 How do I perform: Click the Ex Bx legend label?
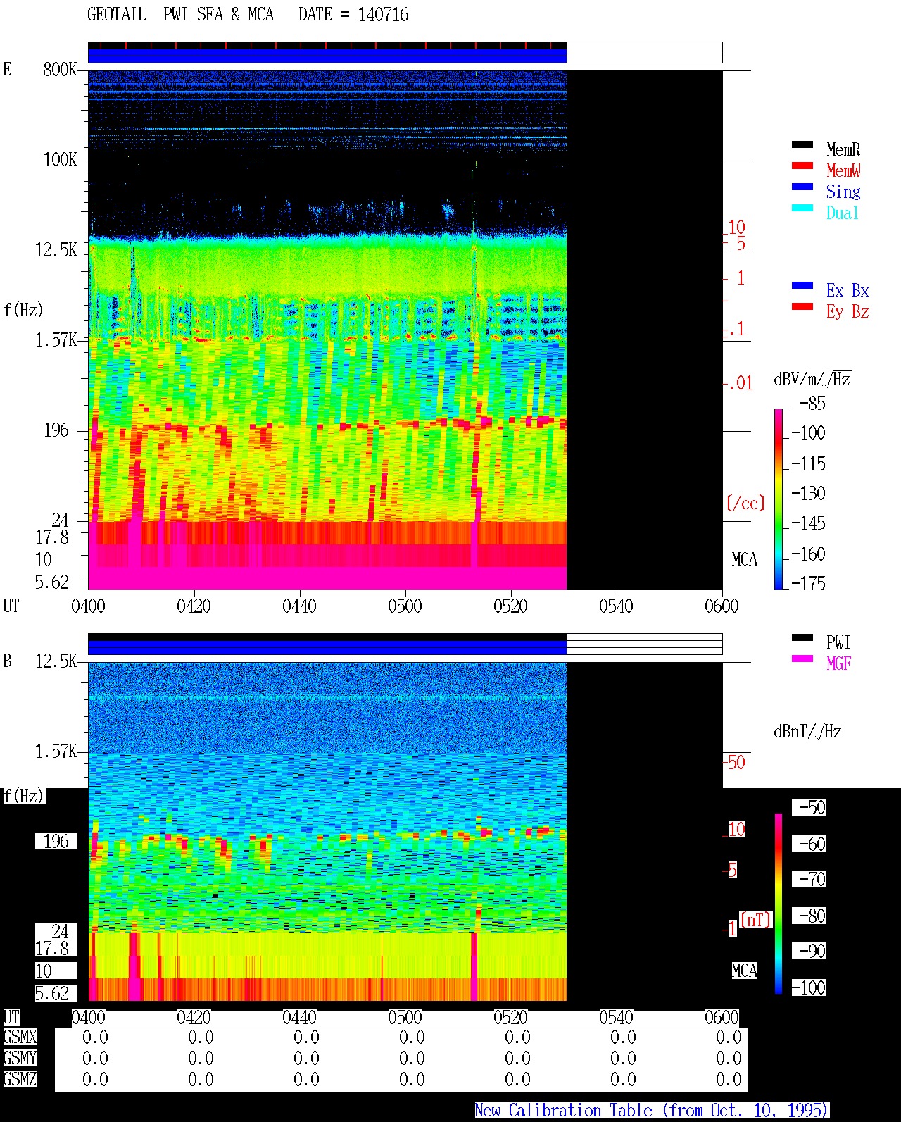[848, 290]
